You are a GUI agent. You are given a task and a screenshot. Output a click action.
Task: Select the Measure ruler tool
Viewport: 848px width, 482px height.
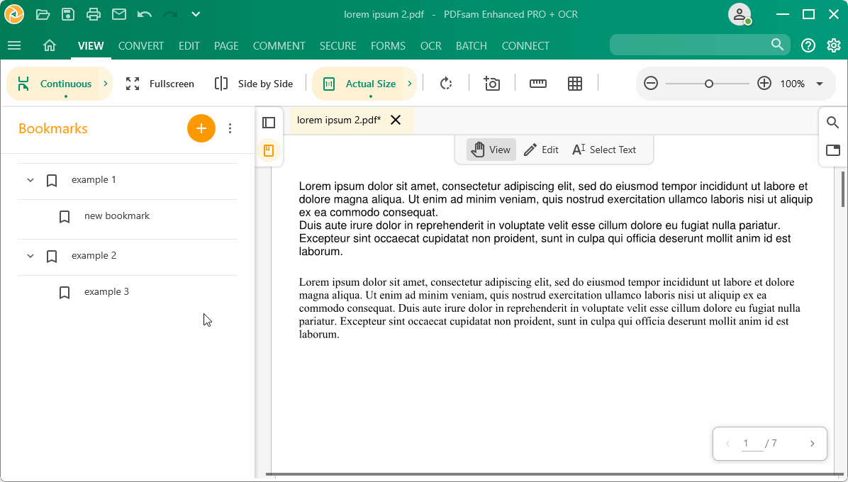(x=537, y=83)
